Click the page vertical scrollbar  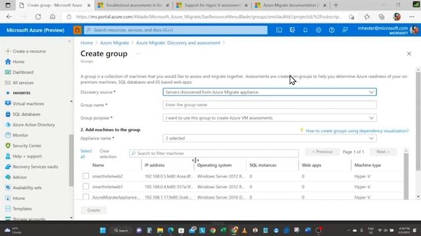[418, 121]
